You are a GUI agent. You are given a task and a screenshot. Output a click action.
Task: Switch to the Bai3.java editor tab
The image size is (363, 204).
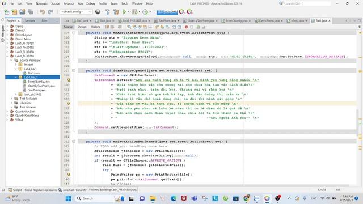click(82, 21)
